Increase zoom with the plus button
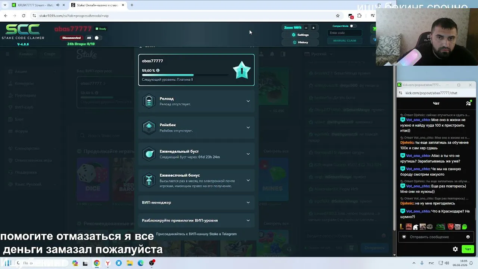 pos(313,28)
